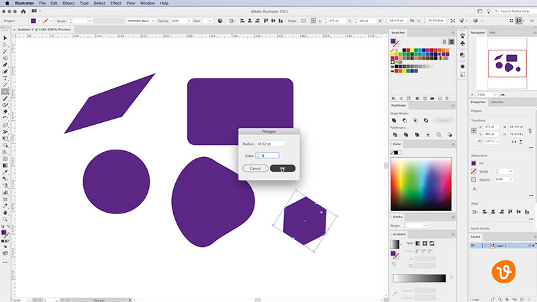Viewport: 537px width, 302px height.
Task: Select the Selection tool arrow
Action: pos(5,38)
